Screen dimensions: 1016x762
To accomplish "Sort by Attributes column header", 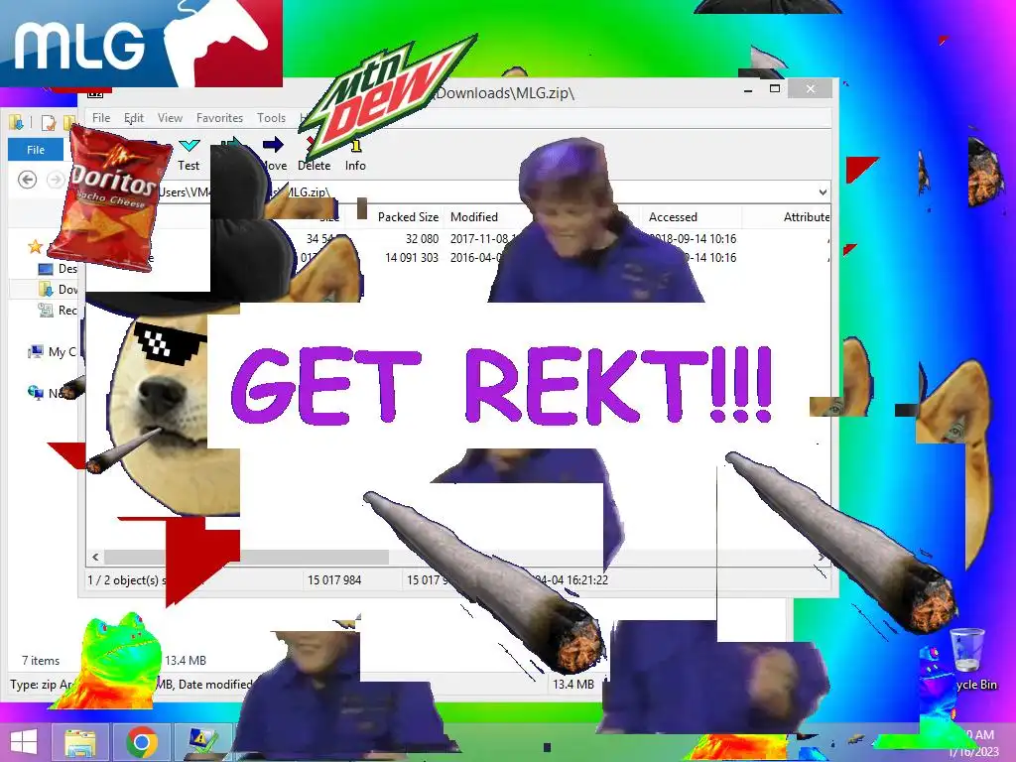I will click(806, 217).
